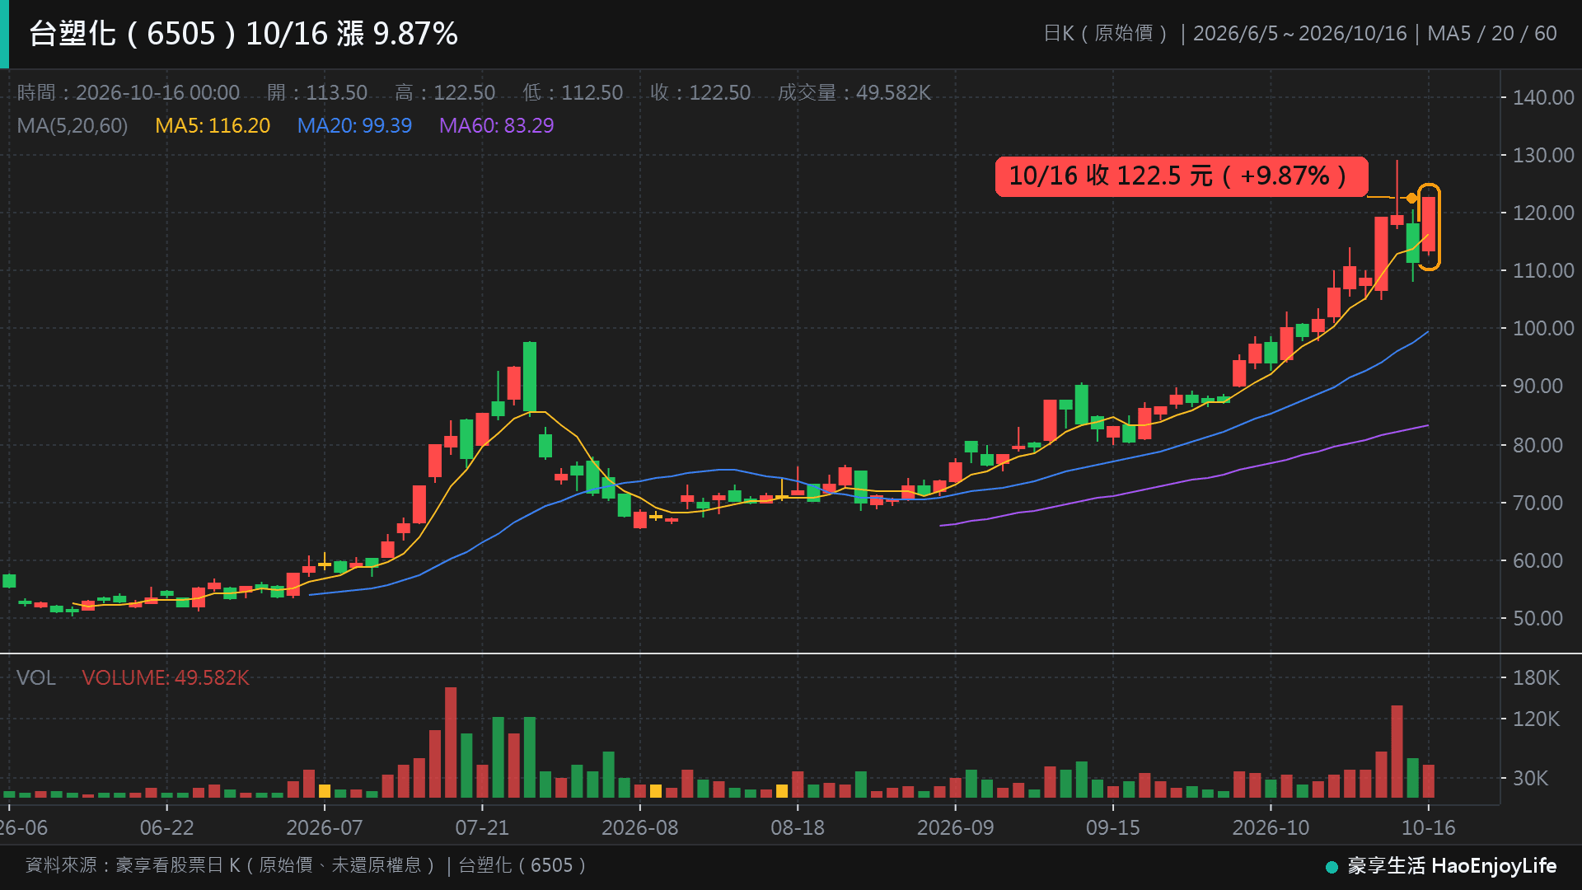The image size is (1582, 890).
Task: Click the 70.00 price axis label
Action: [1538, 503]
